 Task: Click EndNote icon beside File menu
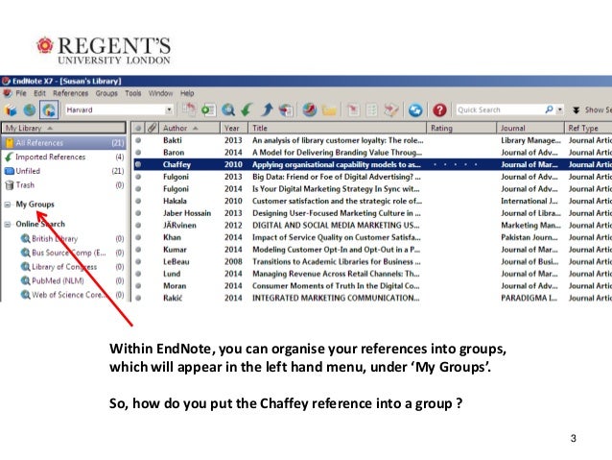(x=8, y=93)
